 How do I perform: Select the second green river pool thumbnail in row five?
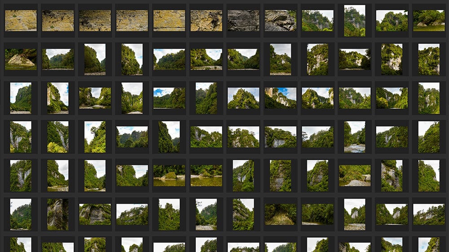tap(206, 175)
